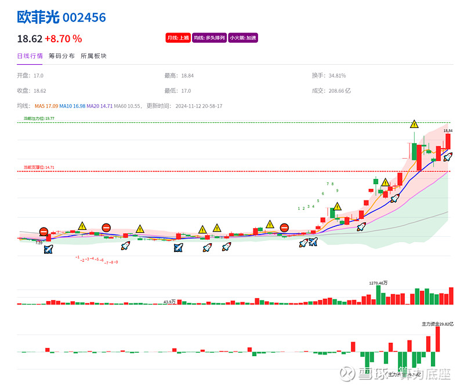464x388 pixels.
Task: Click the 最高: 18.84 value
Action: (x=179, y=76)
